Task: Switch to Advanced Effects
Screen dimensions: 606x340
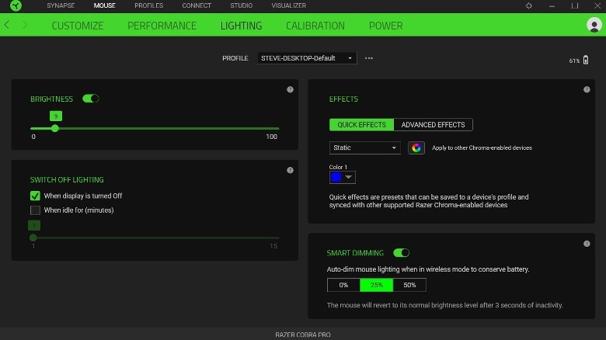Action: (433, 124)
